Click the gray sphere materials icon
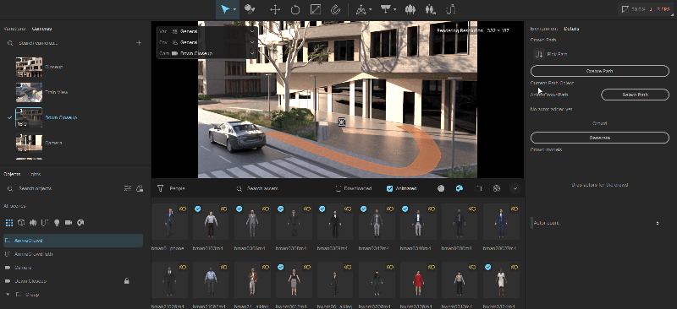677x309 pixels. click(441, 188)
